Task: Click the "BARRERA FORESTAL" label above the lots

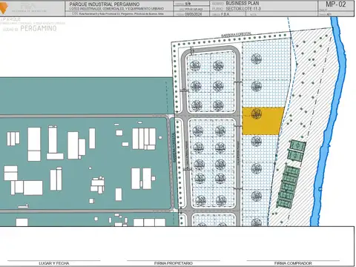Action: point(236,35)
